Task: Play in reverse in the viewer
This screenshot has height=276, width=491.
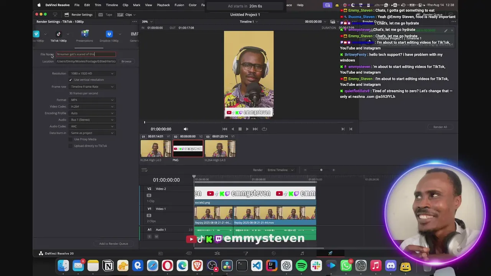Action: tap(232, 129)
